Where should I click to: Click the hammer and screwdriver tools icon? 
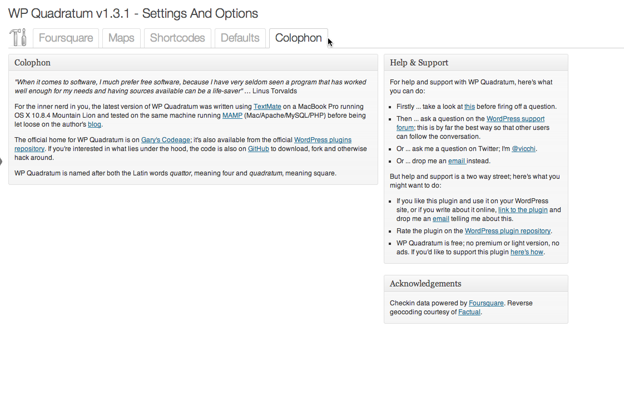(x=18, y=37)
